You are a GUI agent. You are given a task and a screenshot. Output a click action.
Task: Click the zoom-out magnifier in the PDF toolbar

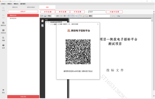click(83, 16)
